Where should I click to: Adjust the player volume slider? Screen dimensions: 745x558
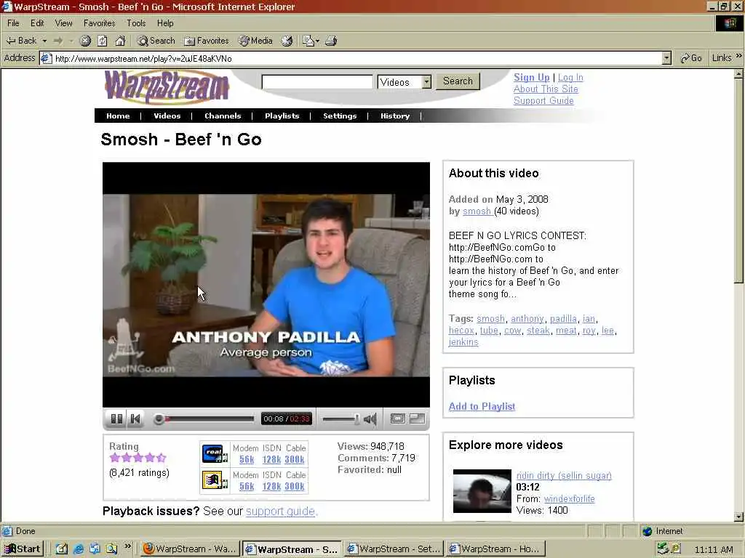(341, 419)
